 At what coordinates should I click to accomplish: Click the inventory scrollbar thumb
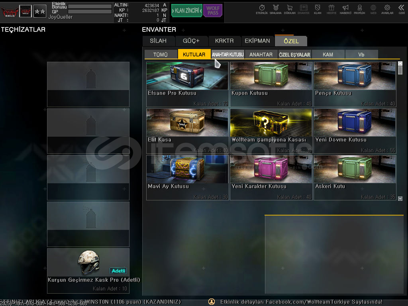pyautogui.click(x=400, y=70)
